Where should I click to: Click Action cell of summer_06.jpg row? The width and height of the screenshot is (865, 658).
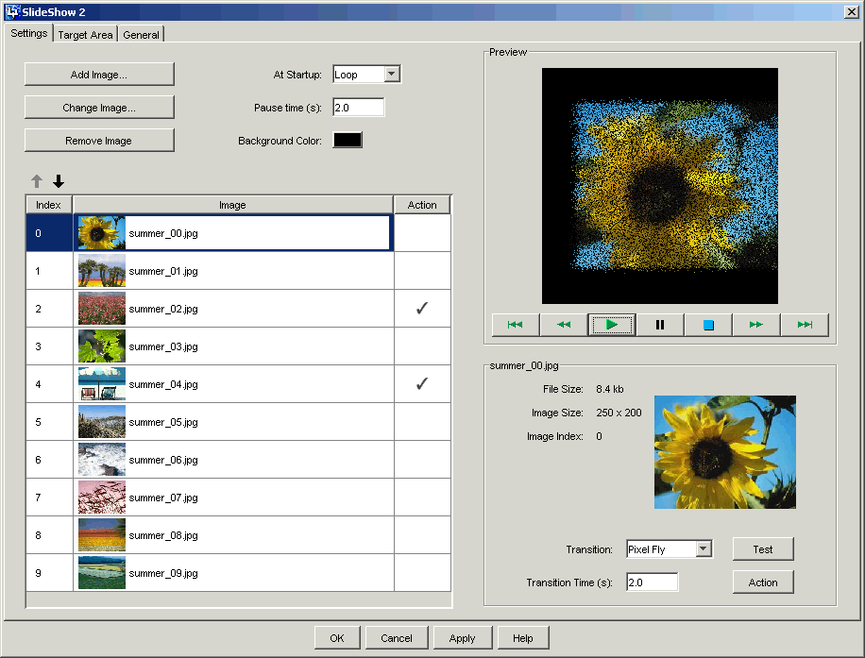pyautogui.click(x=422, y=460)
